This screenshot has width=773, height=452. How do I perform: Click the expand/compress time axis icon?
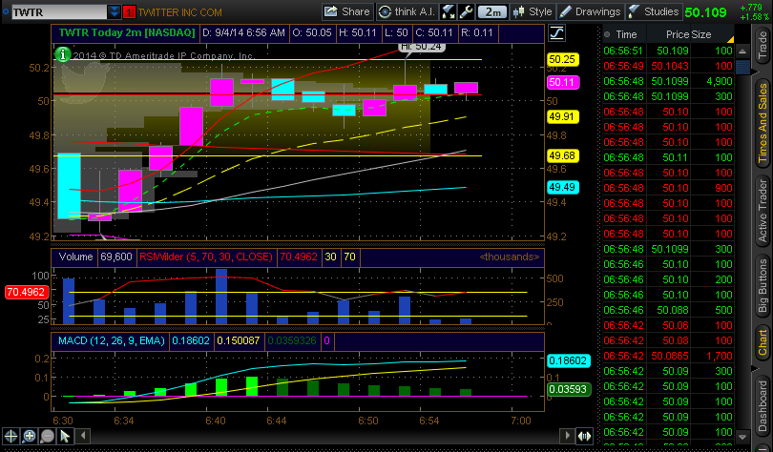pos(584,436)
